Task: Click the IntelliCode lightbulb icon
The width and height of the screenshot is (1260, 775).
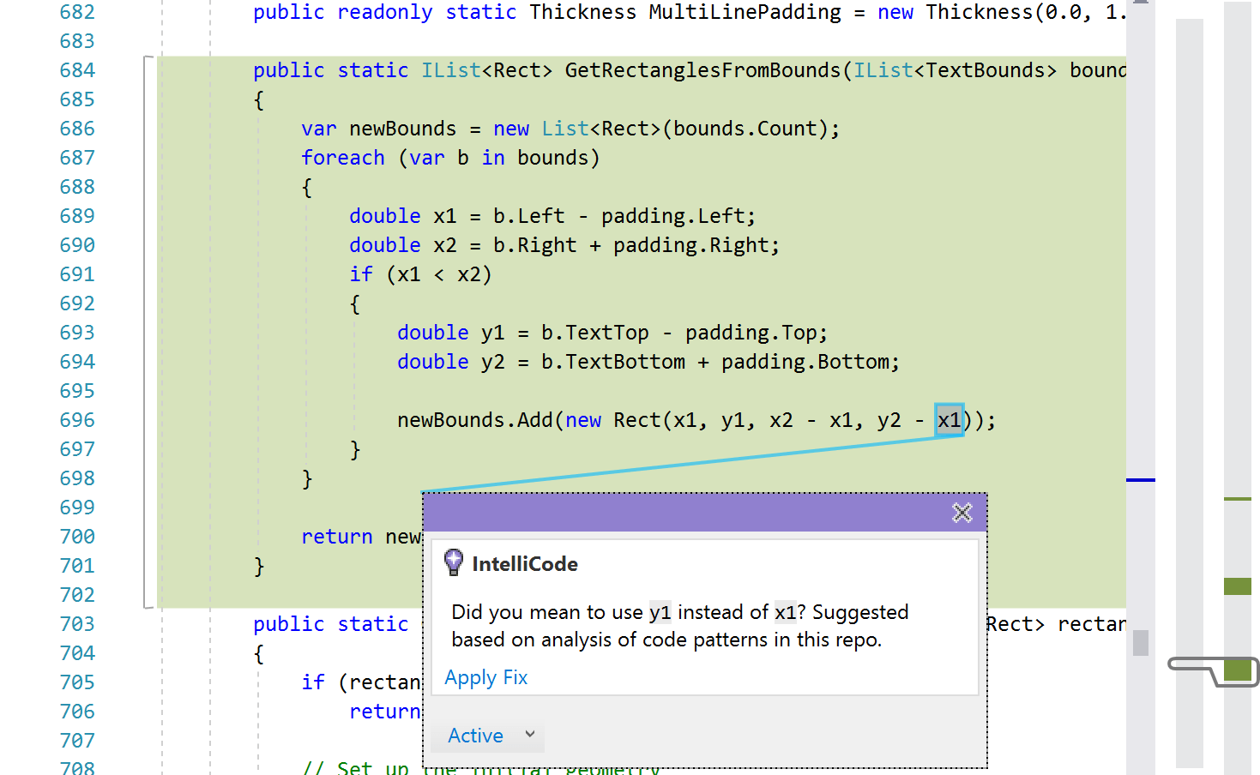Action: [x=454, y=562]
